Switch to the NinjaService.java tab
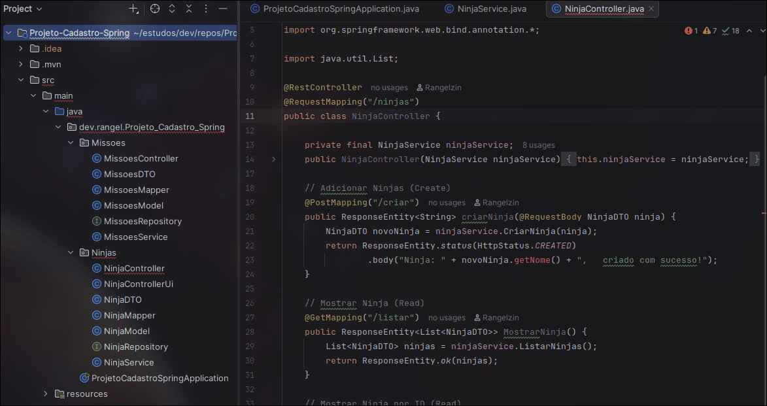The image size is (767, 406). [x=486, y=8]
